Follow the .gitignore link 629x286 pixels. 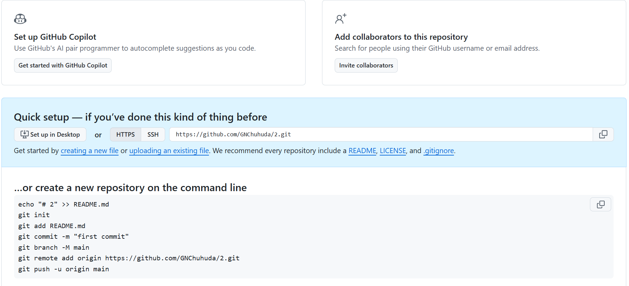click(x=439, y=151)
